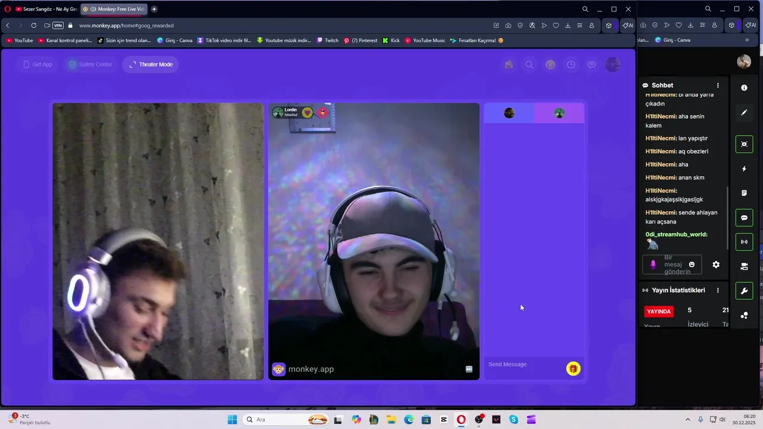Click the gift icon beside Send Message
The width and height of the screenshot is (763, 429).
point(573,369)
